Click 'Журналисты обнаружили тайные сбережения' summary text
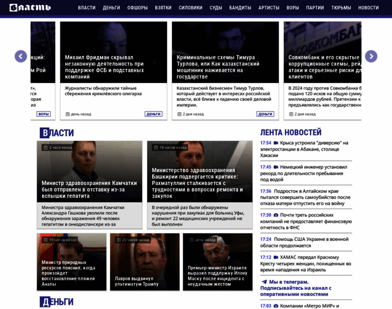Image resolution: width=392 pixels, height=309 pixels. pos(103,91)
